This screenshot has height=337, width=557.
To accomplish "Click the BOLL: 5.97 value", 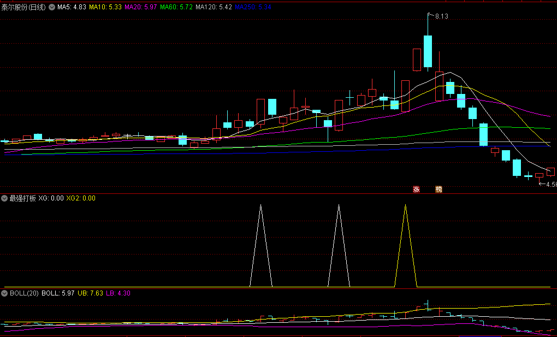I will pyautogui.click(x=58, y=293).
